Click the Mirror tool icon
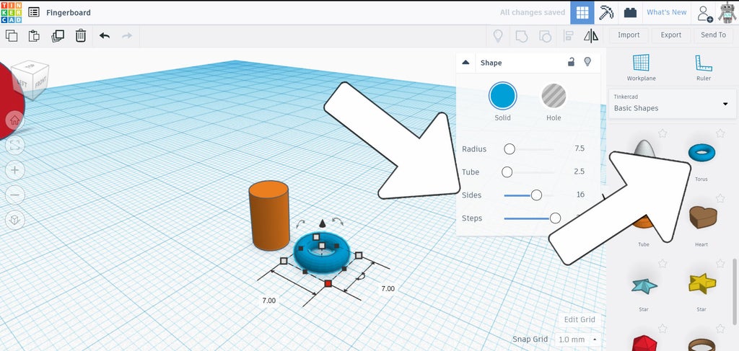The image size is (739, 351). point(591,36)
